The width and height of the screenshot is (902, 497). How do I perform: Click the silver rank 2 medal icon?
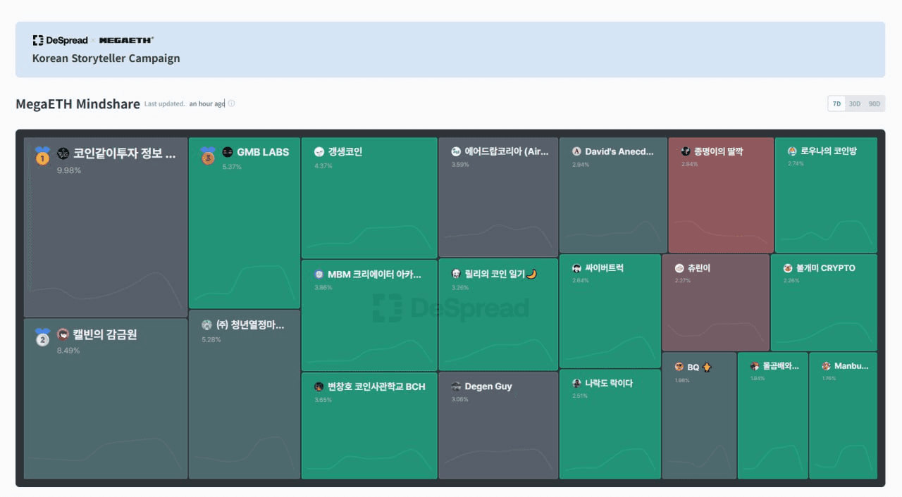(43, 337)
